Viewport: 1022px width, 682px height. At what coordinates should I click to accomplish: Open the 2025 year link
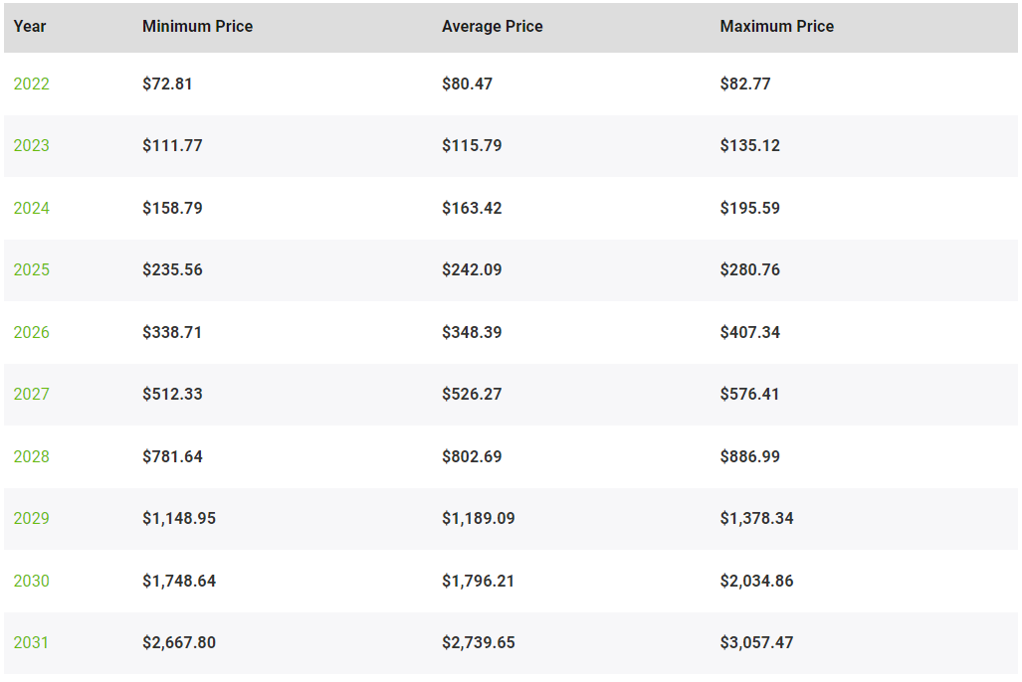tap(31, 269)
